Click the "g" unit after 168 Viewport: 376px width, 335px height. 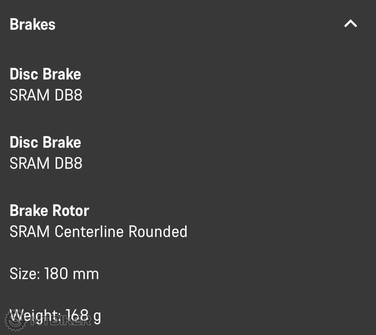tap(97, 317)
